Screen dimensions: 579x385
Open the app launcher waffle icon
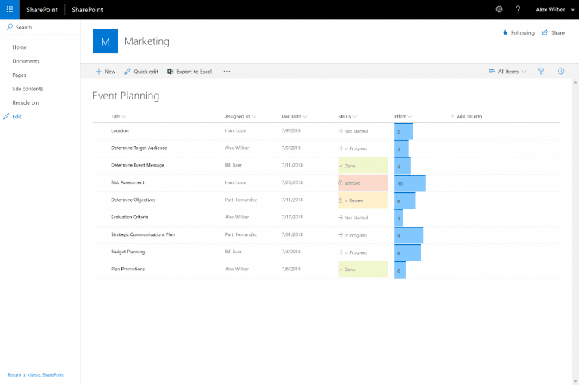click(9, 9)
